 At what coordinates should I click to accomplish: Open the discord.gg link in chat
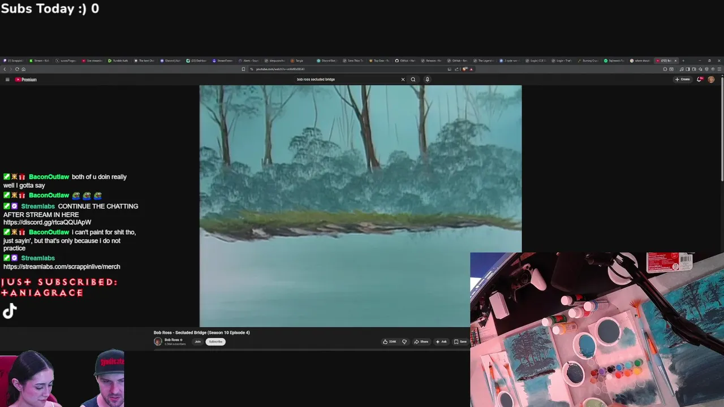click(x=47, y=223)
